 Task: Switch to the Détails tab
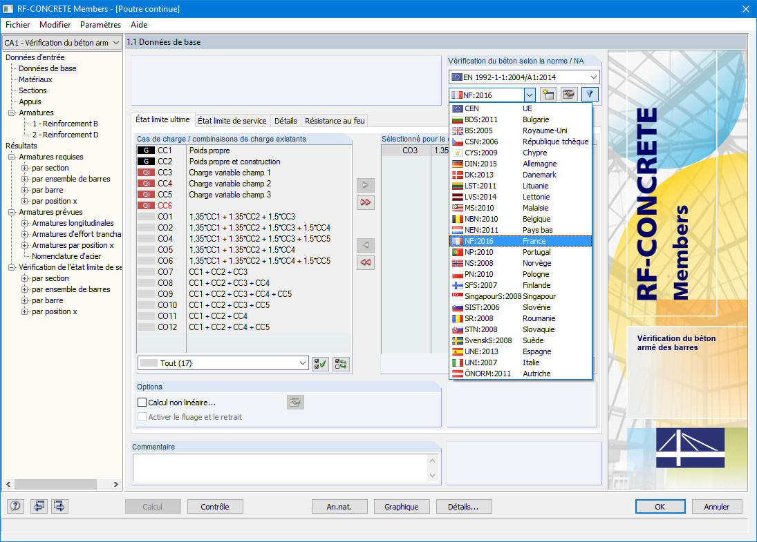(x=286, y=121)
